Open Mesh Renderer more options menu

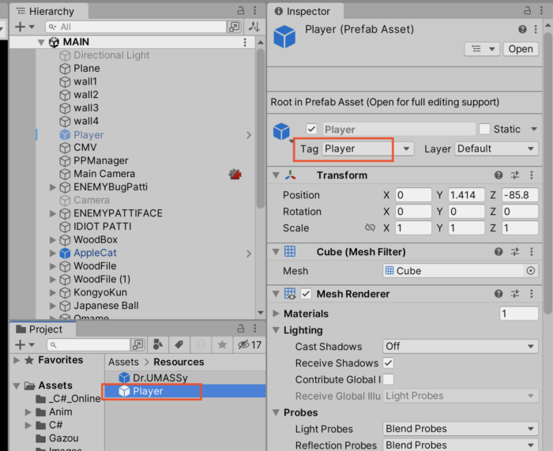pos(532,294)
